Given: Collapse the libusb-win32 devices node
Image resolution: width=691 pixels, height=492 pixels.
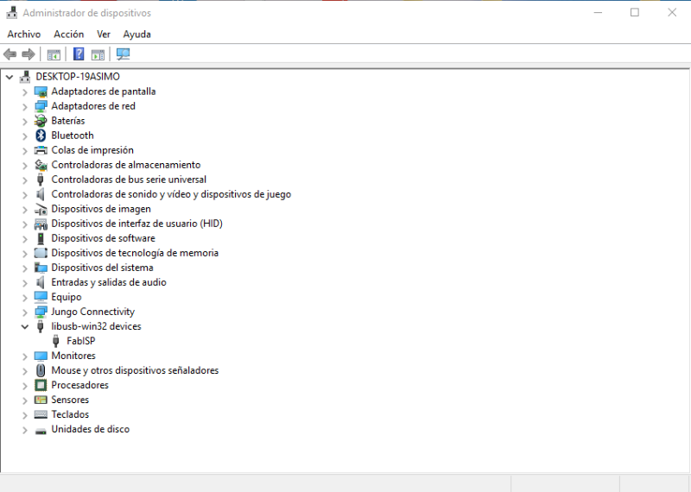Looking at the screenshot, I should 25,327.
